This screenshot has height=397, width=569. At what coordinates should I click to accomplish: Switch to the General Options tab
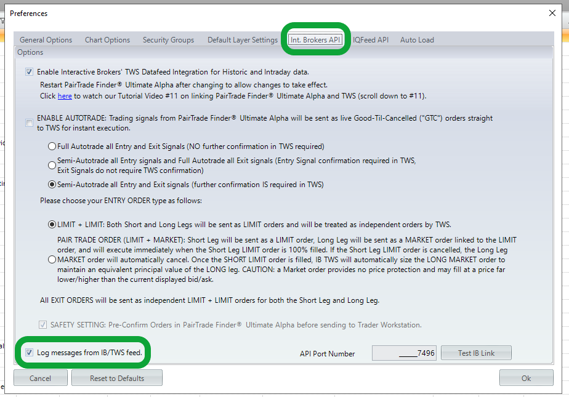pyautogui.click(x=46, y=40)
